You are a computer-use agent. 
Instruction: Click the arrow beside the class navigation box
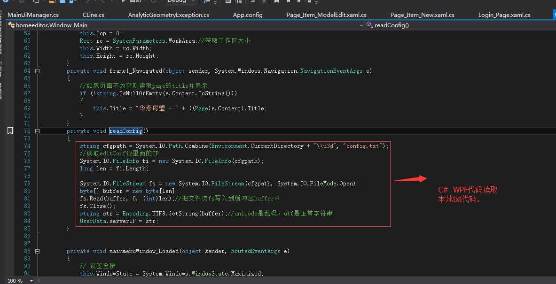361,25
